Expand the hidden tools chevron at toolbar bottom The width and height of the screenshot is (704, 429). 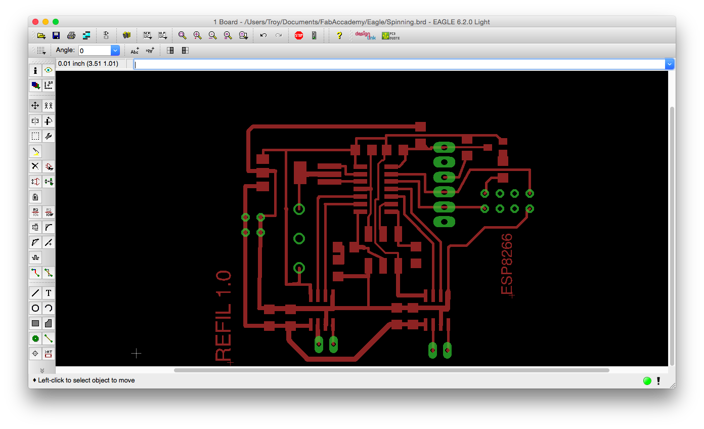tap(42, 370)
